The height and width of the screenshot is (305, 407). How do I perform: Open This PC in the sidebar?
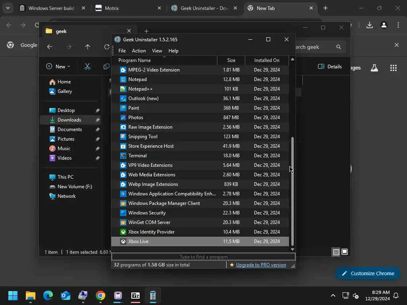tap(66, 177)
